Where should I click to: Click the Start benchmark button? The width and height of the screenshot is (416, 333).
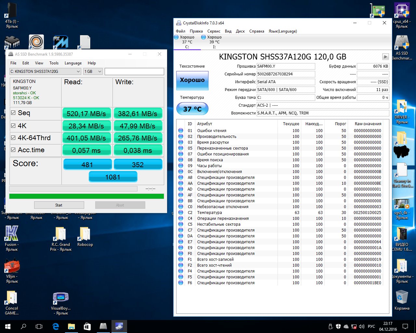(59, 205)
